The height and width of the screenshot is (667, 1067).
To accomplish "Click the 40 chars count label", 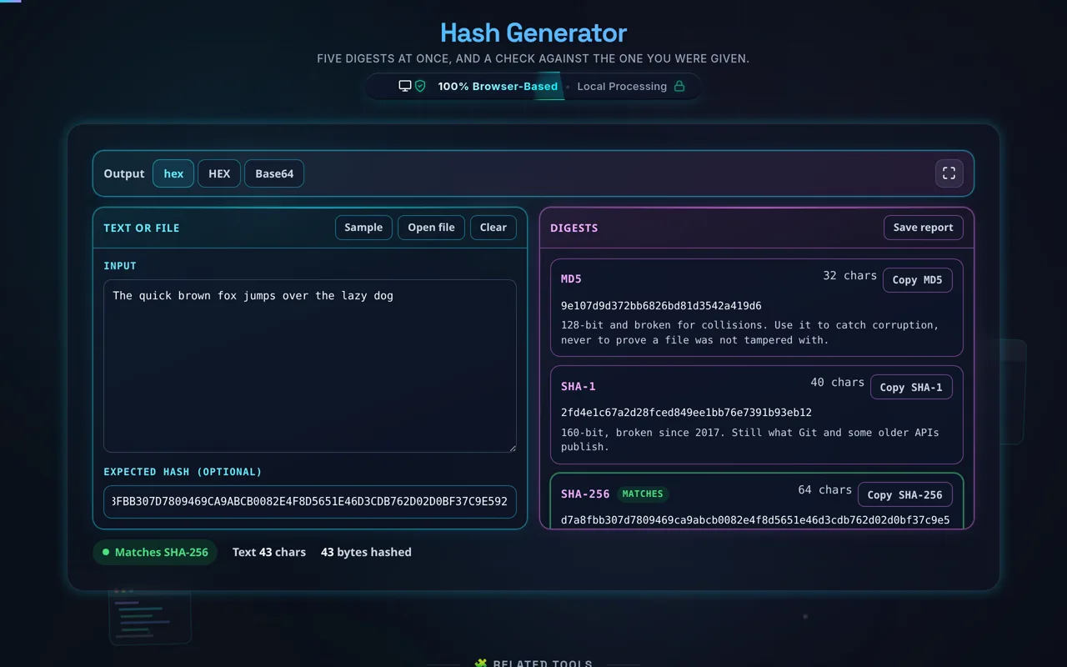I will (837, 382).
